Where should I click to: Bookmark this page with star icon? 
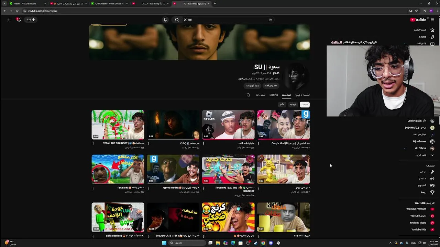[x=416, y=11]
